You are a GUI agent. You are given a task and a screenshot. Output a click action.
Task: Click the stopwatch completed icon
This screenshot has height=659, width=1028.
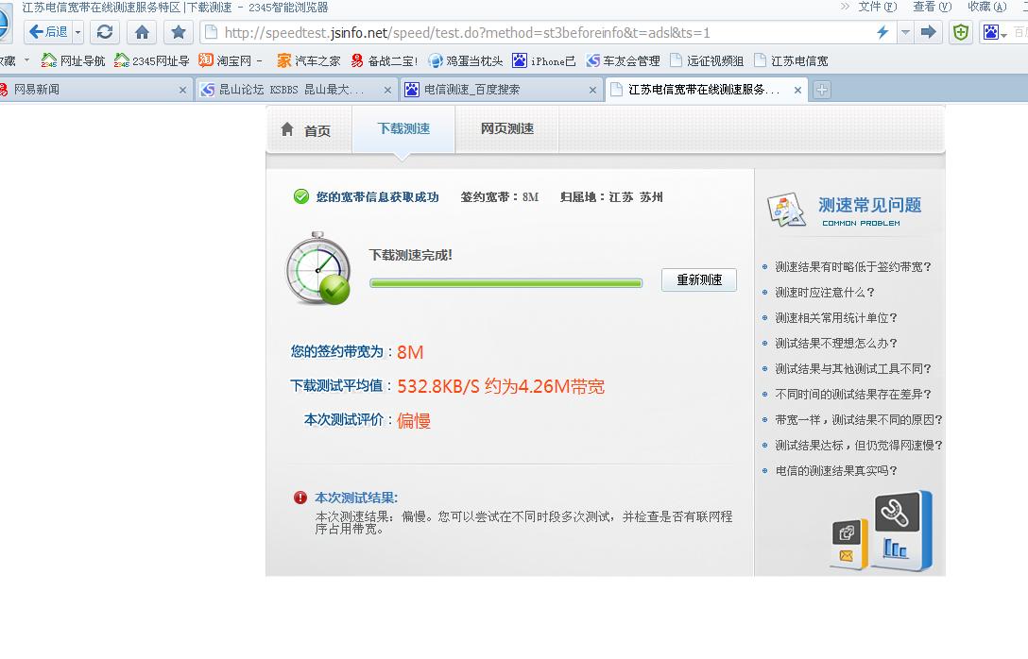(318, 268)
